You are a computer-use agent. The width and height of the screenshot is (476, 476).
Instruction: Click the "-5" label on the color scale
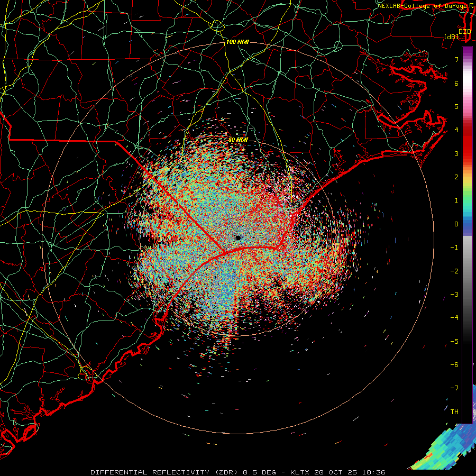coord(454,342)
